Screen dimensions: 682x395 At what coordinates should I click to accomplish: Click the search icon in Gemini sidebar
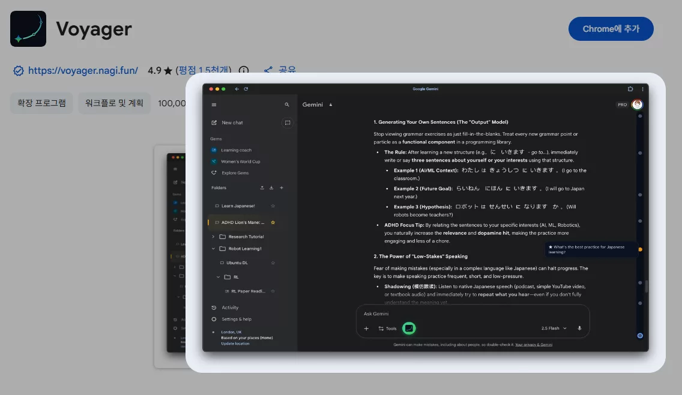point(286,105)
